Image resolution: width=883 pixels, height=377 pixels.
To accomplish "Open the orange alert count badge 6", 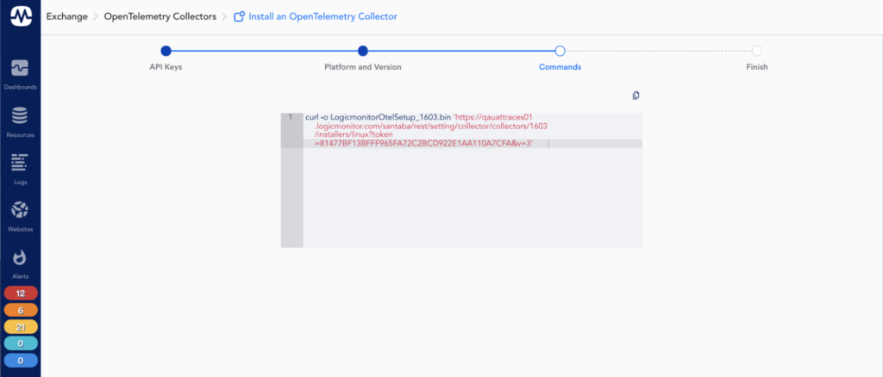I will pos(21,310).
